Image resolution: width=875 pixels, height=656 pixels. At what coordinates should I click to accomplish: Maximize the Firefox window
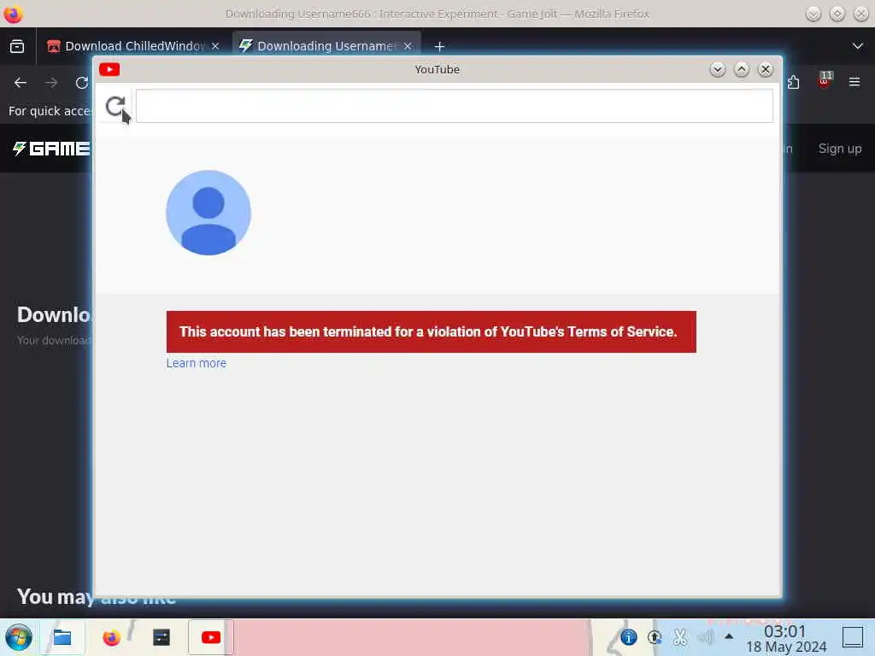point(837,14)
